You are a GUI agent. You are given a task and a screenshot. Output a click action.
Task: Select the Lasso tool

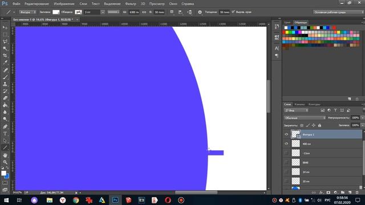[5, 42]
